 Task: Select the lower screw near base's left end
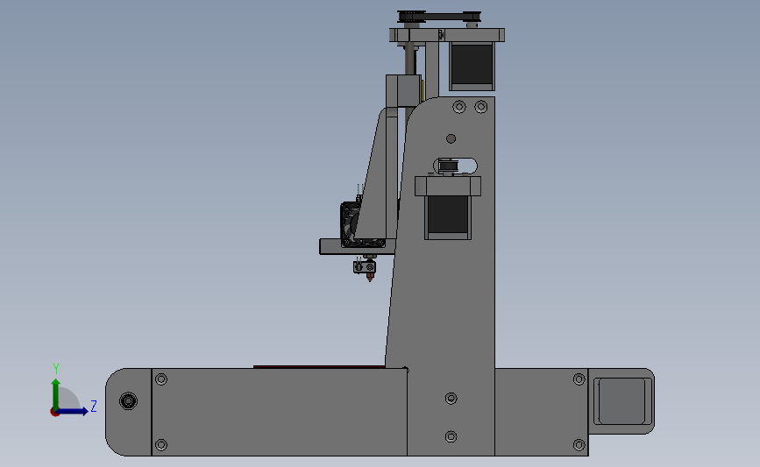tap(161, 445)
